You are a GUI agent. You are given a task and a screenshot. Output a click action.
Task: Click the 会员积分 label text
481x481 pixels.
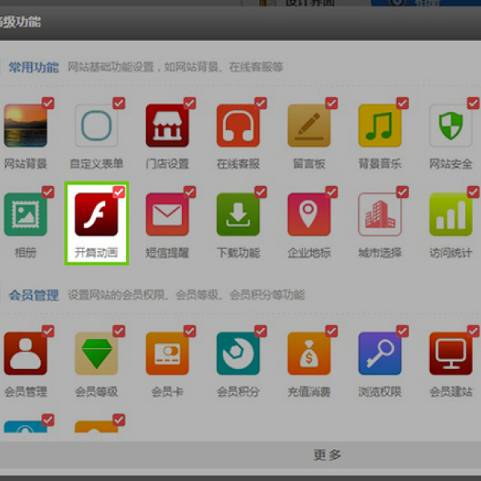click(238, 392)
